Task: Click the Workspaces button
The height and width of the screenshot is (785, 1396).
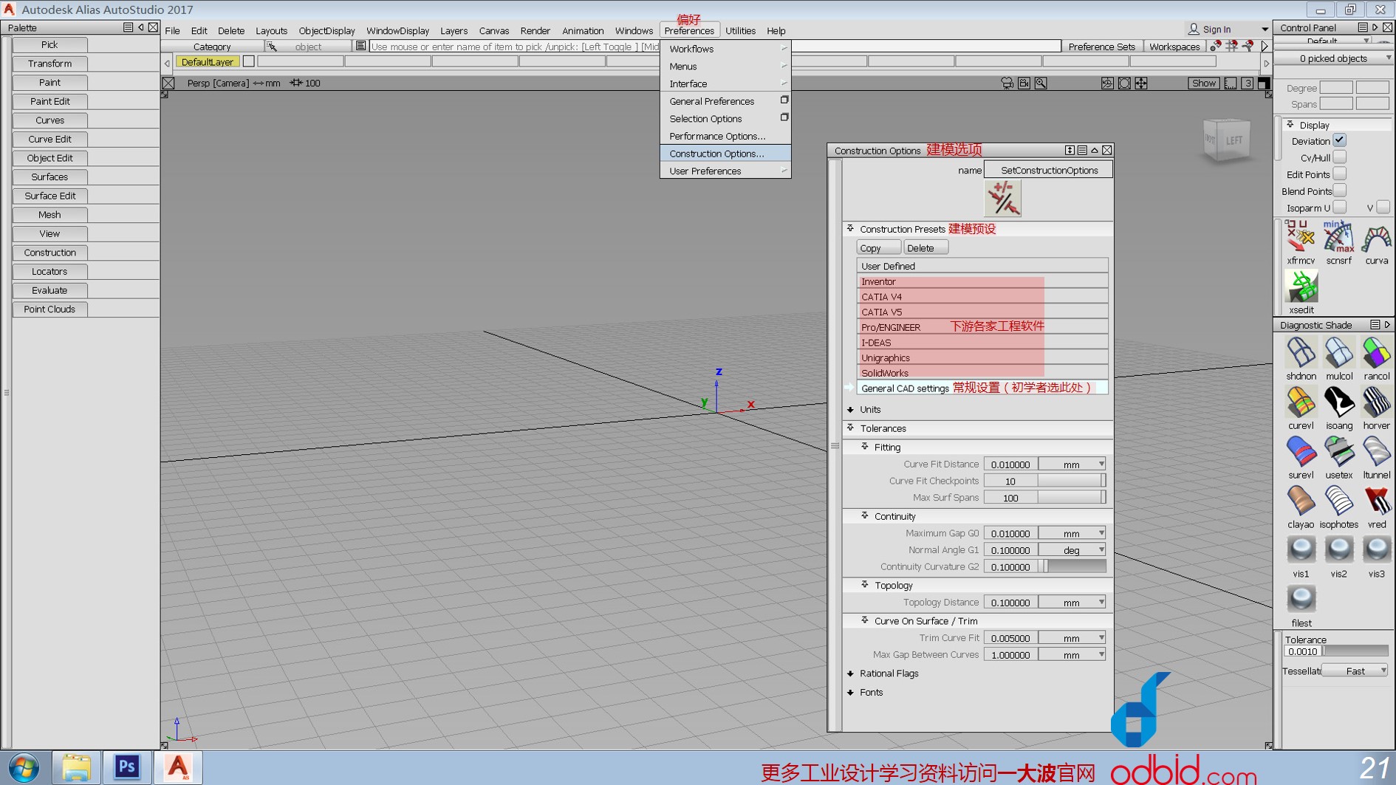Action: point(1174,46)
